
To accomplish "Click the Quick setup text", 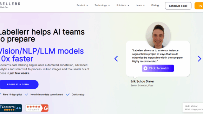I will coord(78,95).
